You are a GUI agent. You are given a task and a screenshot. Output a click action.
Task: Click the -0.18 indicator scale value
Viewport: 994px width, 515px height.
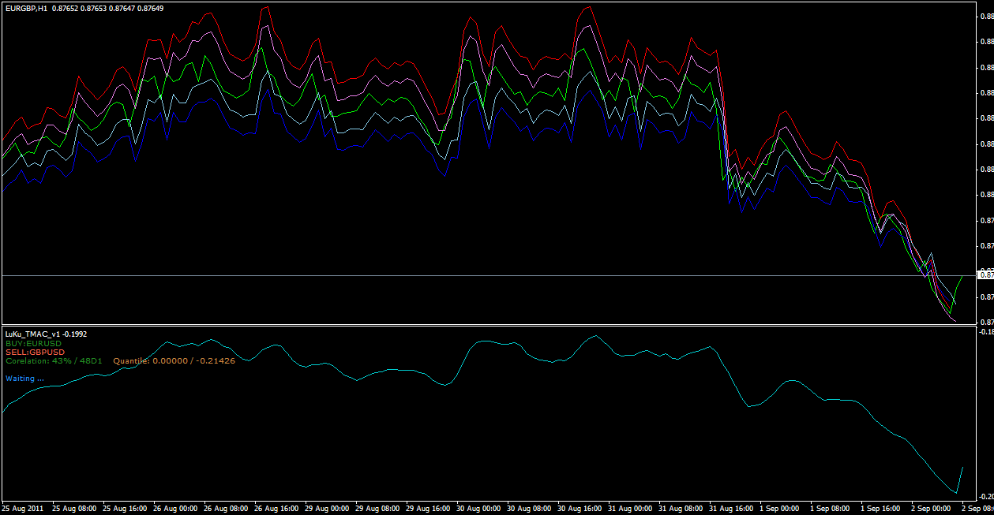coord(985,332)
